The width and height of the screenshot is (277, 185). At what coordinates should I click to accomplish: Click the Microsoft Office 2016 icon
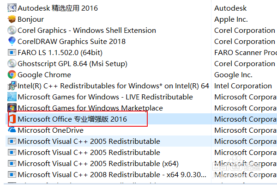[x=12, y=119]
